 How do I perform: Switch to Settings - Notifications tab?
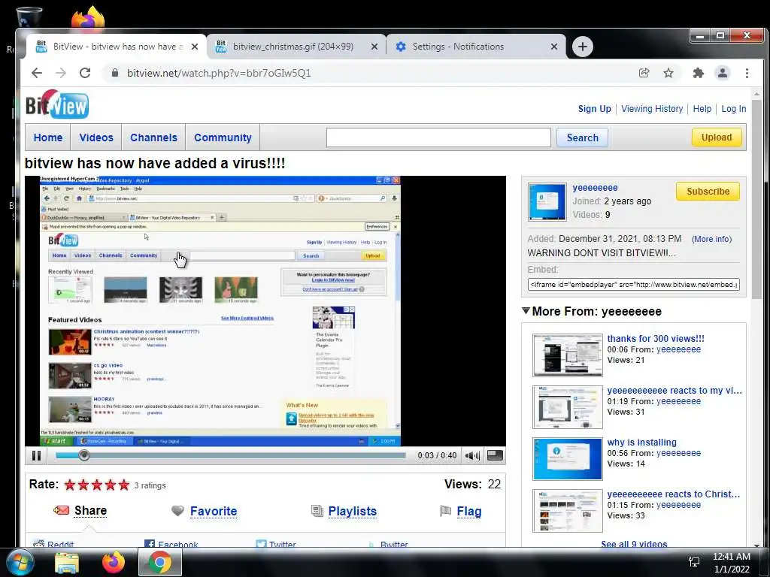(458, 47)
